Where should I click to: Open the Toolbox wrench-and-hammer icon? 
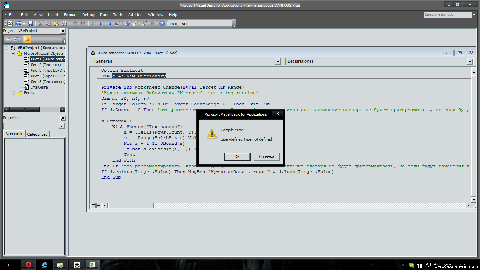click(x=152, y=24)
